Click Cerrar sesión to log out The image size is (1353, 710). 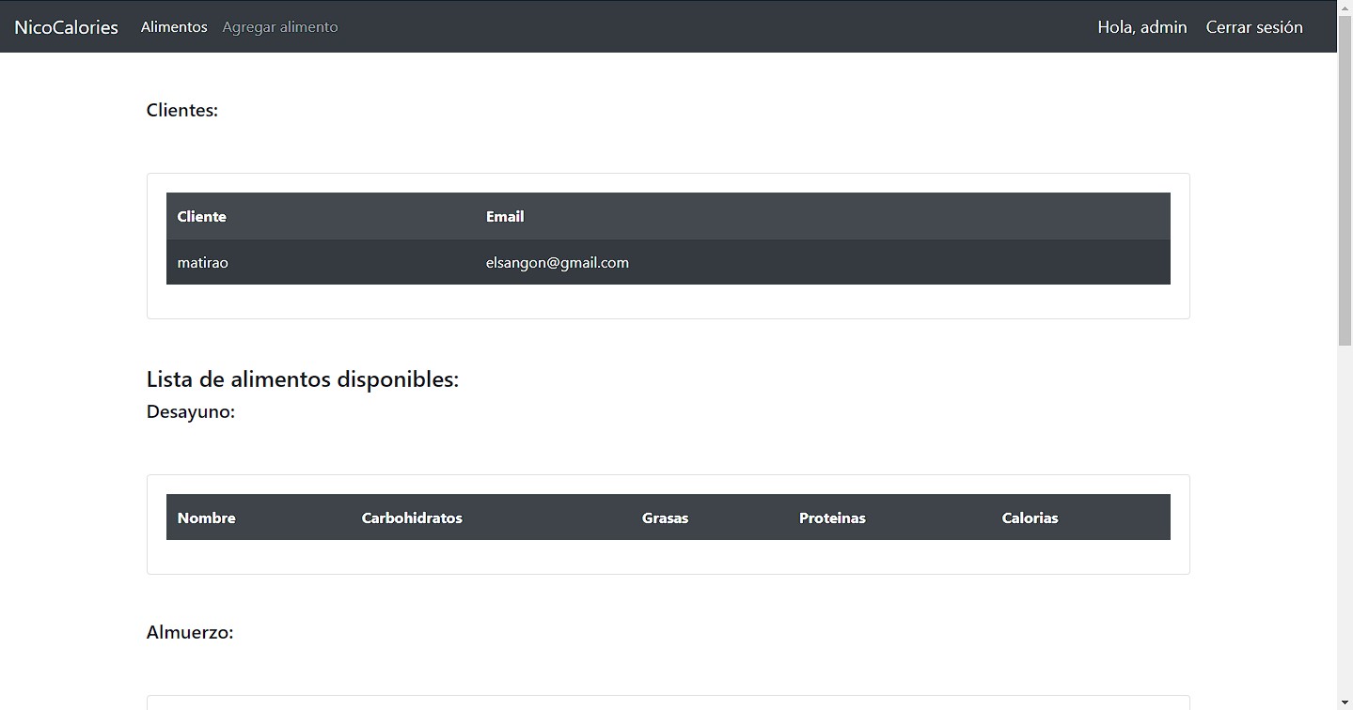[1254, 27]
